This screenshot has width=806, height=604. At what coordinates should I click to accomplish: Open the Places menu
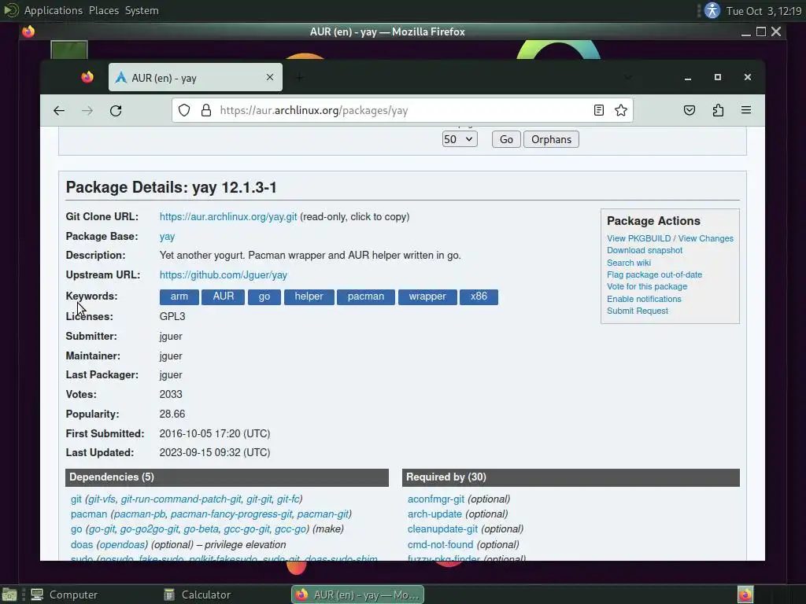(104, 10)
